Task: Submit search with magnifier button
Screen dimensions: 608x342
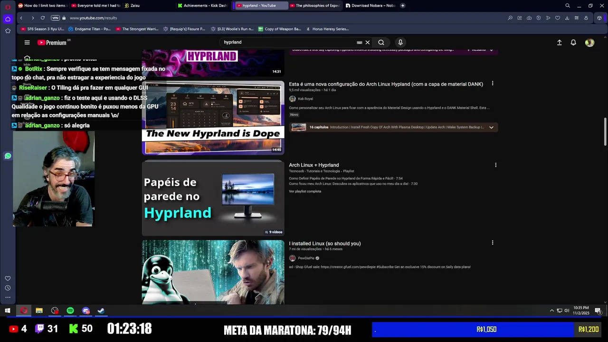Action: pyautogui.click(x=381, y=42)
